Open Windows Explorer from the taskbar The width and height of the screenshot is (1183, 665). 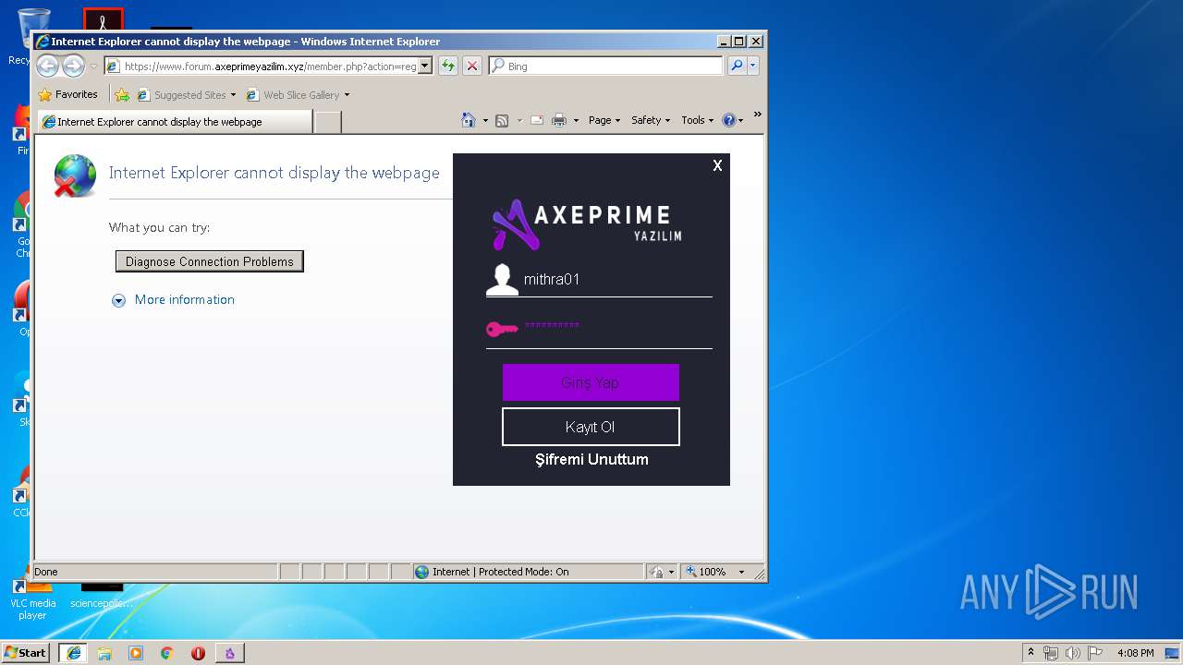(104, 653)
